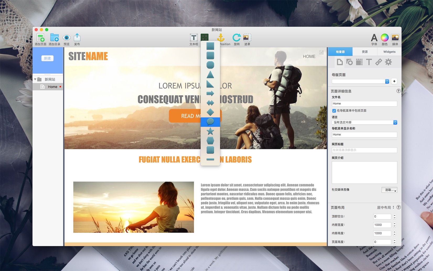This screenshot has height=271, width=433.
Task: Choose the stamp-edged square shape
Action: [x=210, y=150]
